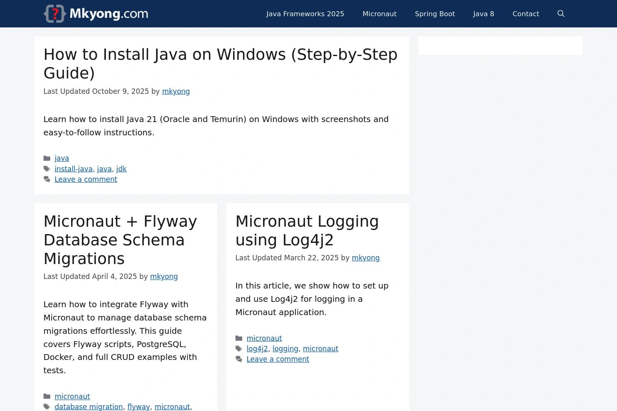
Task: Open the Spring Boot menu item
Action: point(435,14)
